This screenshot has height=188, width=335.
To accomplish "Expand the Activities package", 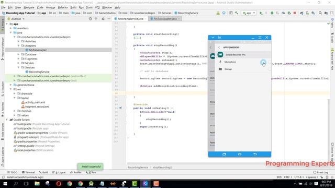I will [x=19, y=41].
